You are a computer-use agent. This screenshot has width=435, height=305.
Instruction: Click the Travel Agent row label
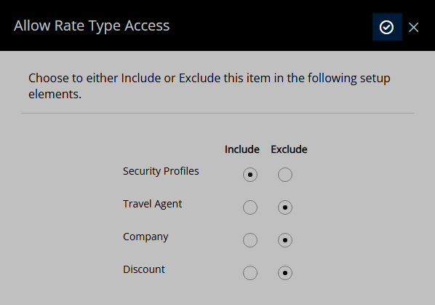coord(152,204)
